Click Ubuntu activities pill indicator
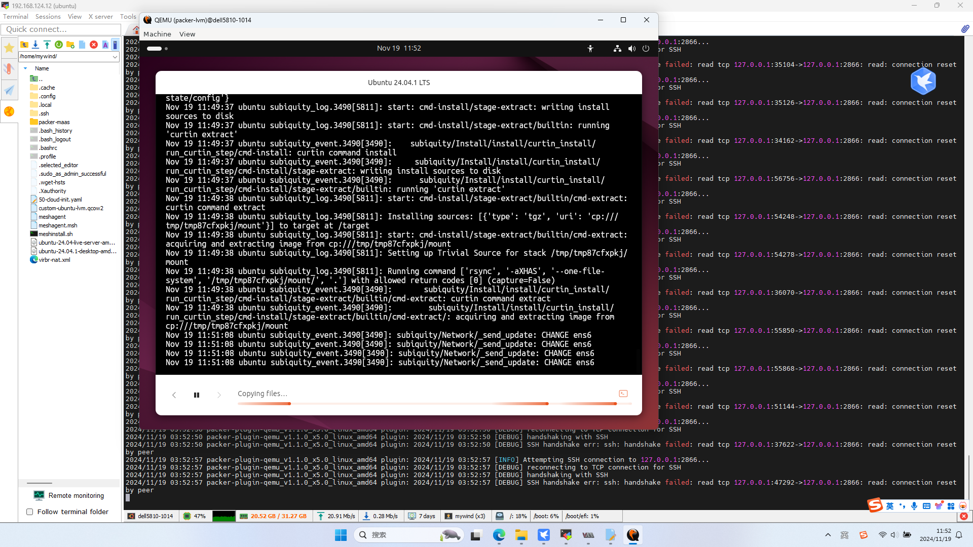 157,49
